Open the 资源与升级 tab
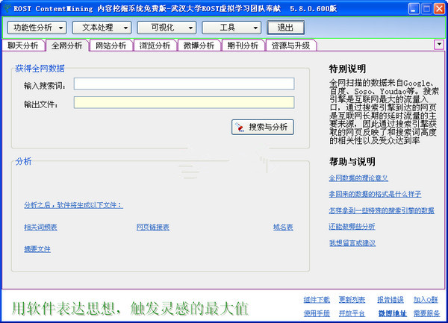This screenshot has height=323, width=448. coord(291,46)
